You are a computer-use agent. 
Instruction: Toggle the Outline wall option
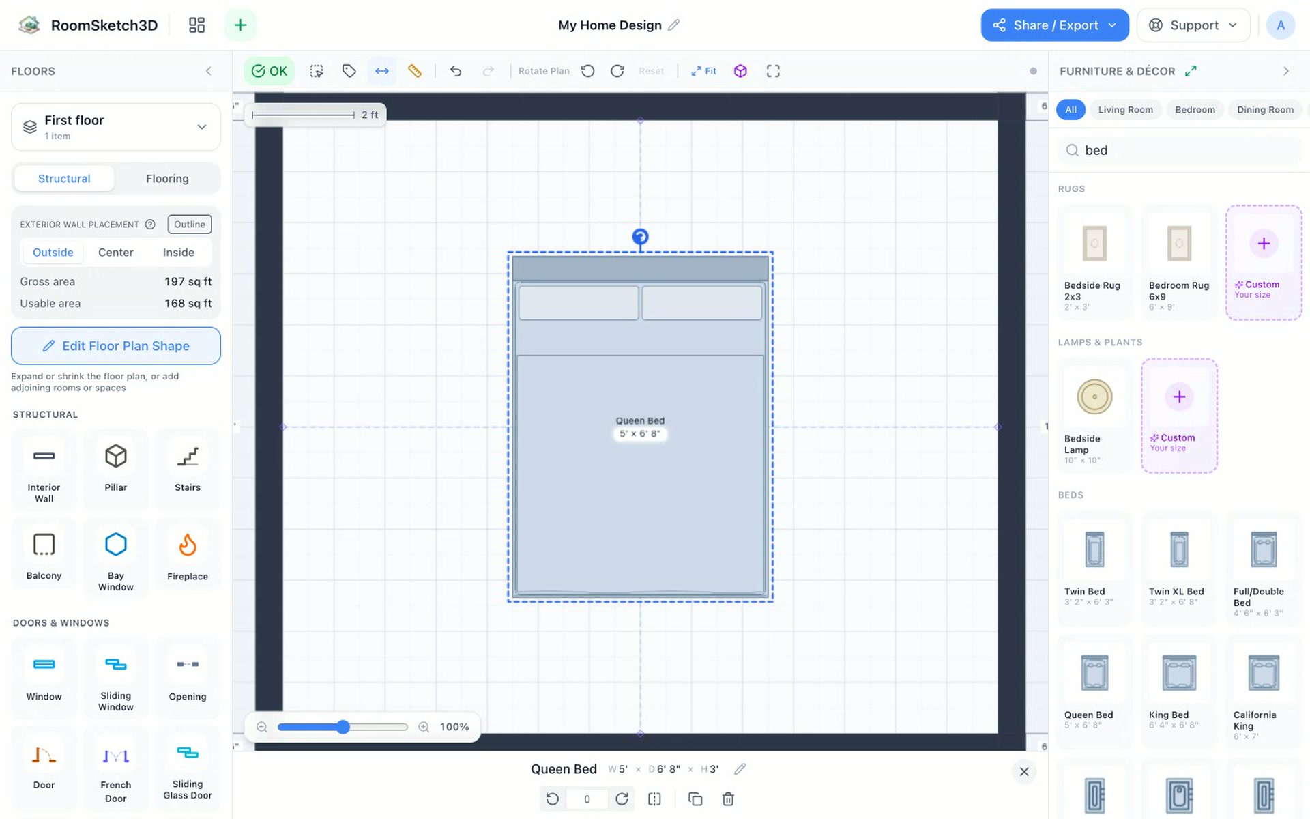[x=190, y=225]
